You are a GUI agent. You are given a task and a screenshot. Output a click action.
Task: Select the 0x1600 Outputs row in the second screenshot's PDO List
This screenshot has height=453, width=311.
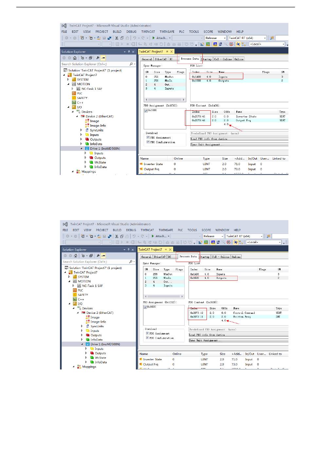[239, 278]
